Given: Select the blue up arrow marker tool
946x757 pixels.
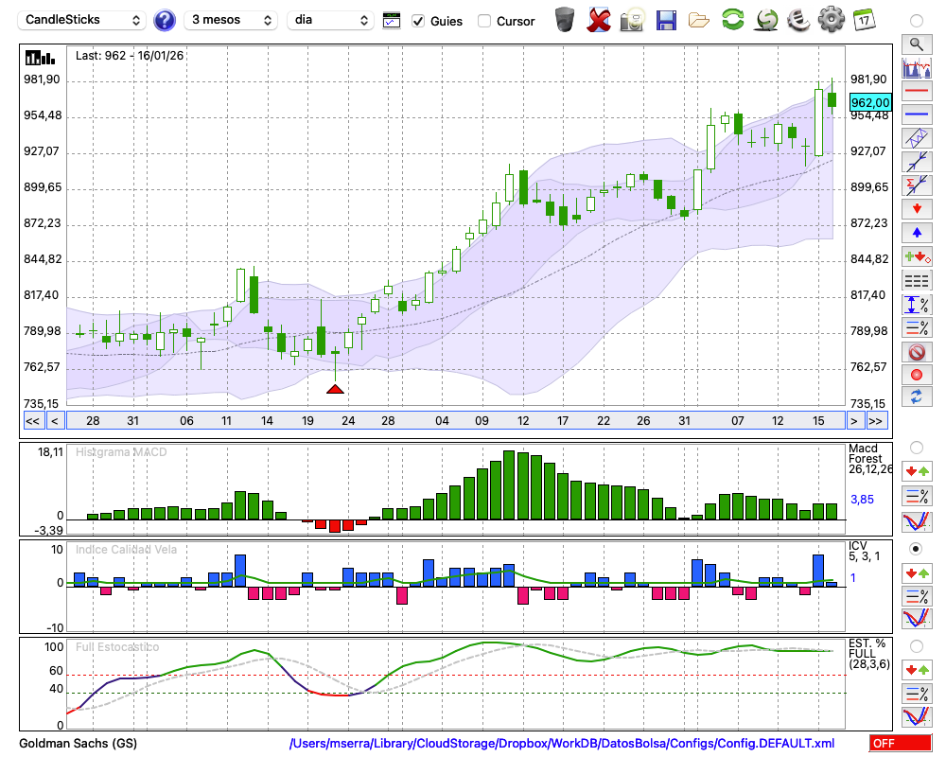Looking at the screenshot, I should (x=916, y=232).
